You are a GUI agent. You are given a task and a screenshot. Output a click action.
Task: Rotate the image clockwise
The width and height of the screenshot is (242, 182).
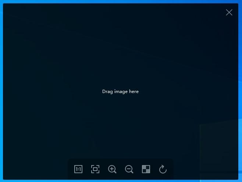click(163, 169)
